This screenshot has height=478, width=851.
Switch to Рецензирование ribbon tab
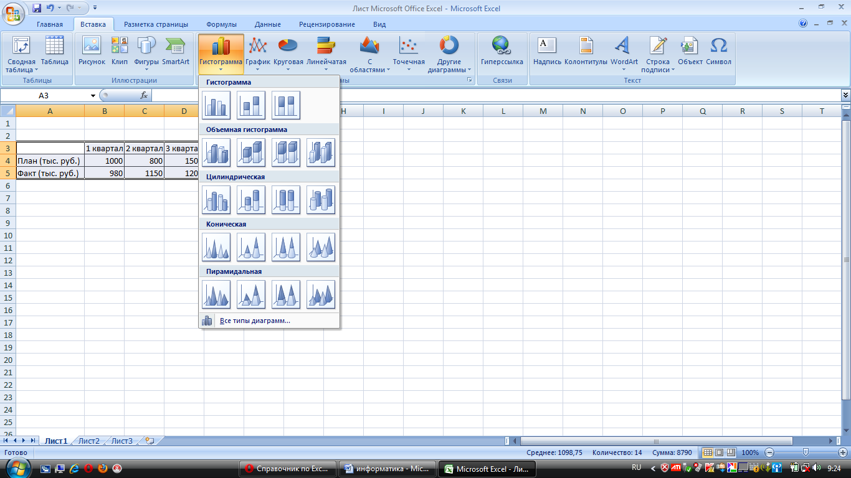[327, 24]
